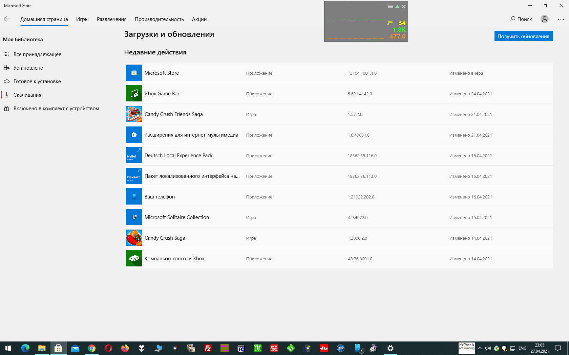
Task: Go to the Производительность tab
Action: (159, 19)
